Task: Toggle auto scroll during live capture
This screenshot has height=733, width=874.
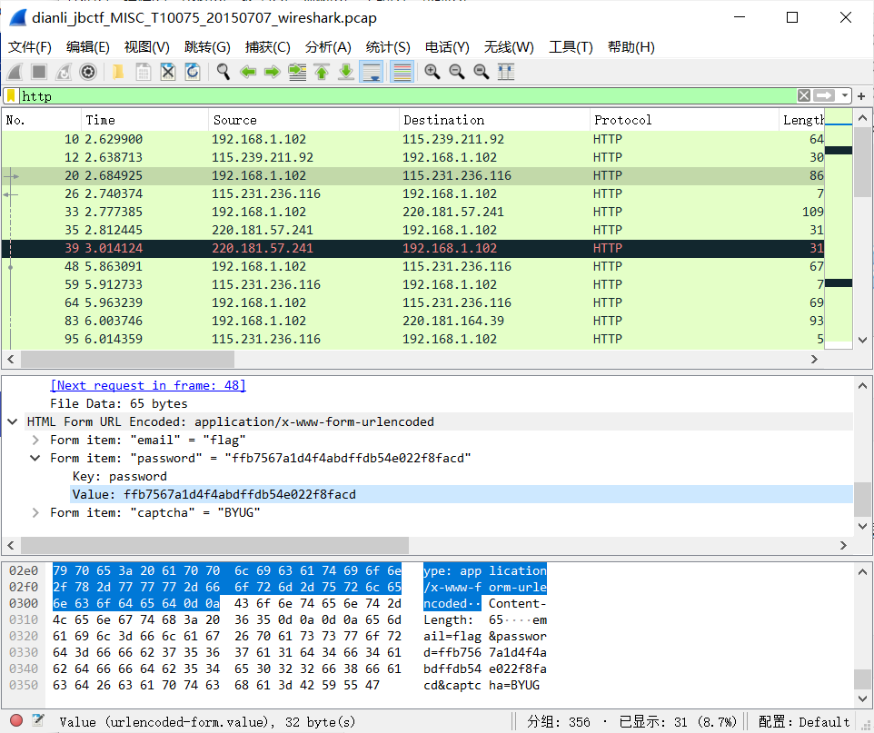Action: coord(370,72)
